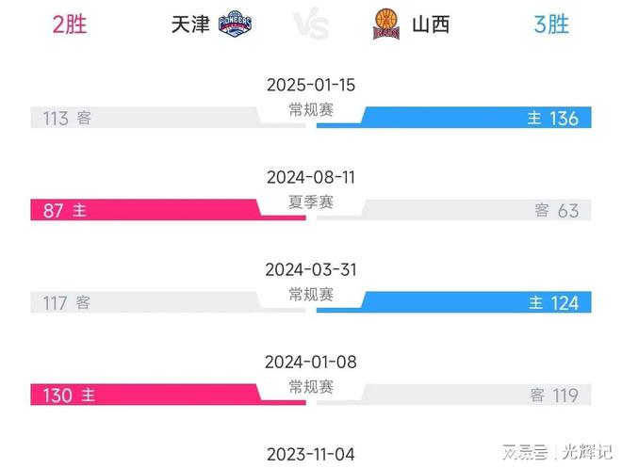
Task: Select the 天津 team name
Action: click(190, 24)
